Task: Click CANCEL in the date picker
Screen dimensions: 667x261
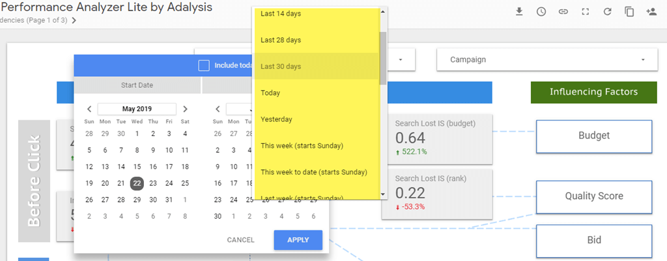Action: tap(240, 240)
